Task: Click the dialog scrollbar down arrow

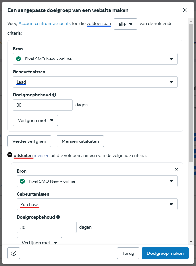Action: click(x=191, y=242)
